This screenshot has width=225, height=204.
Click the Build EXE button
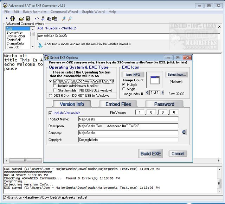pyautogui.click(x=150, y=154)
